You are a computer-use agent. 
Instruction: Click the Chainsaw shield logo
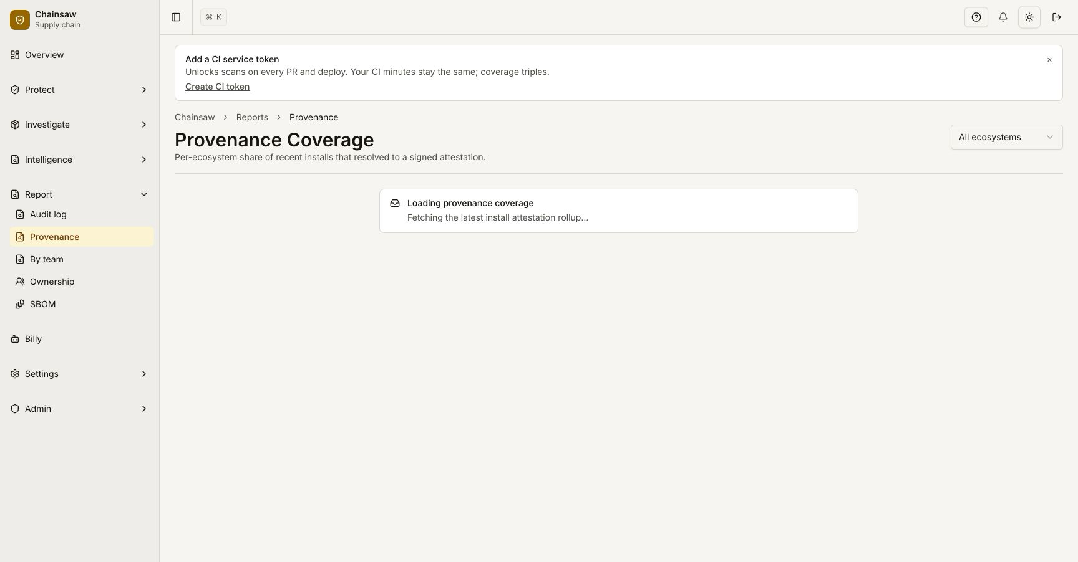(x=20, y=20)
